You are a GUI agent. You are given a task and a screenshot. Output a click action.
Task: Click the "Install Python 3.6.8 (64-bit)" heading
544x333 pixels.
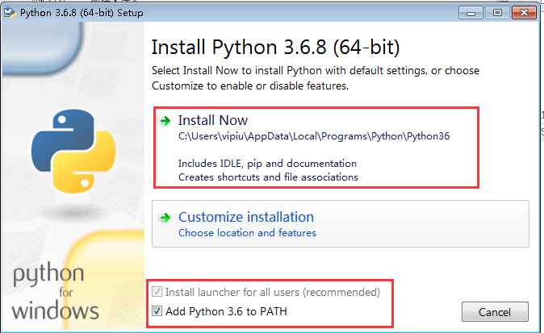pos(275,46)
